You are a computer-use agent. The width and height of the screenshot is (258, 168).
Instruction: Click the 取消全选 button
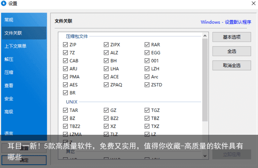[x=231, y=65]
